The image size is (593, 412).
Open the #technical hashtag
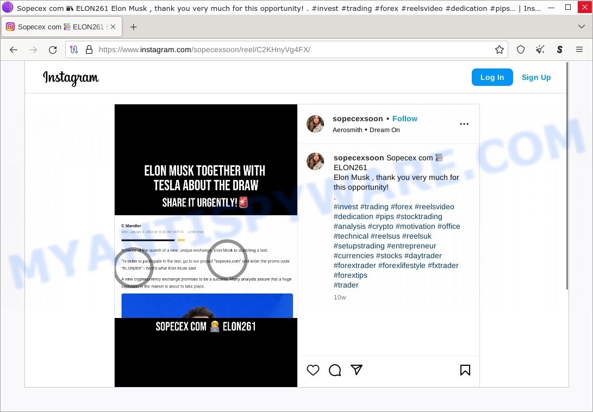(x=351, y=236)
